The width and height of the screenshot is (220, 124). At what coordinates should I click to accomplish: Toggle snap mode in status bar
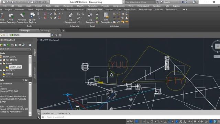[141, 122]
